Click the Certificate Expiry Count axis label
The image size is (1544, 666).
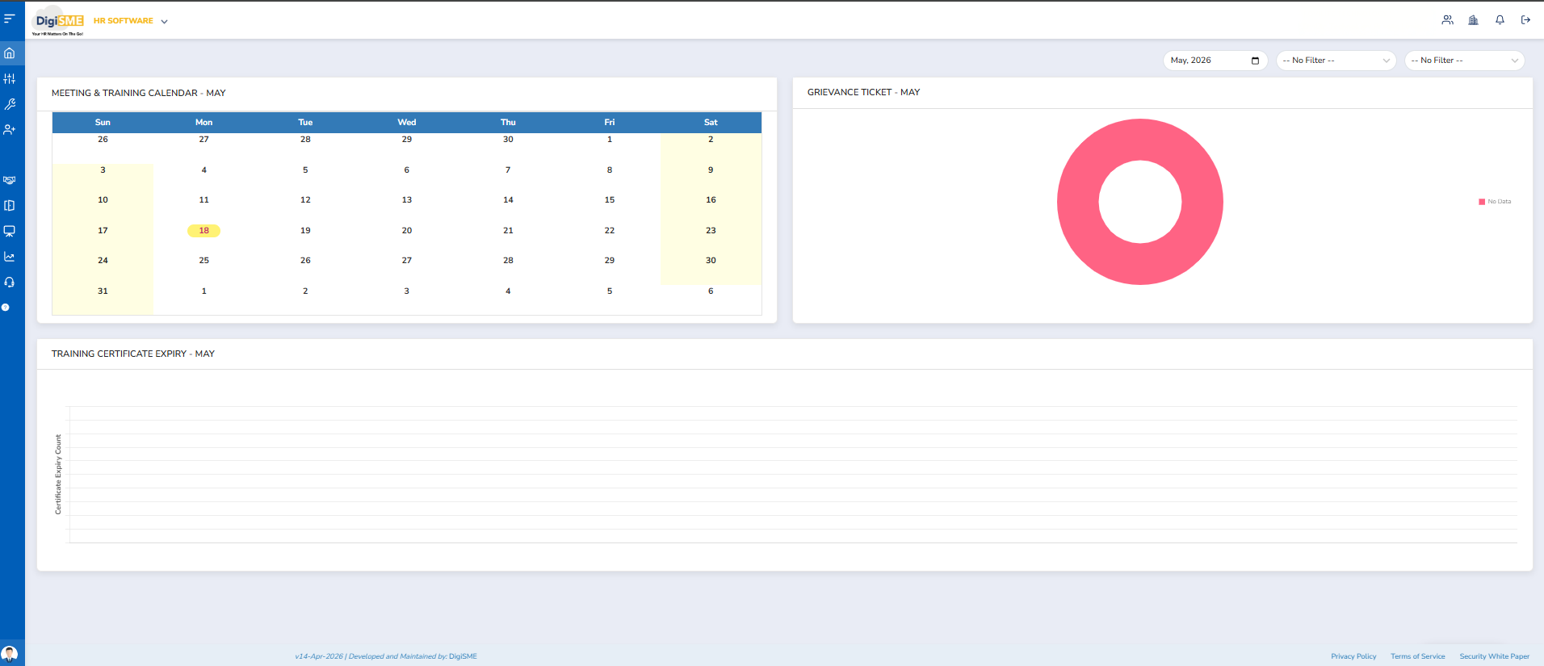(x=58, y=475)
